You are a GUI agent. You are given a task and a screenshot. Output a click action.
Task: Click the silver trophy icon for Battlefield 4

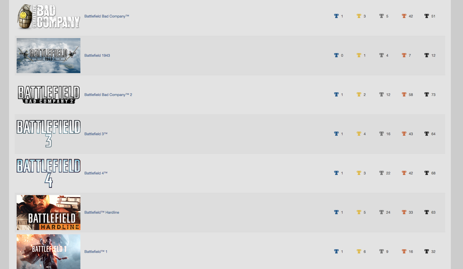coord(381,173)
